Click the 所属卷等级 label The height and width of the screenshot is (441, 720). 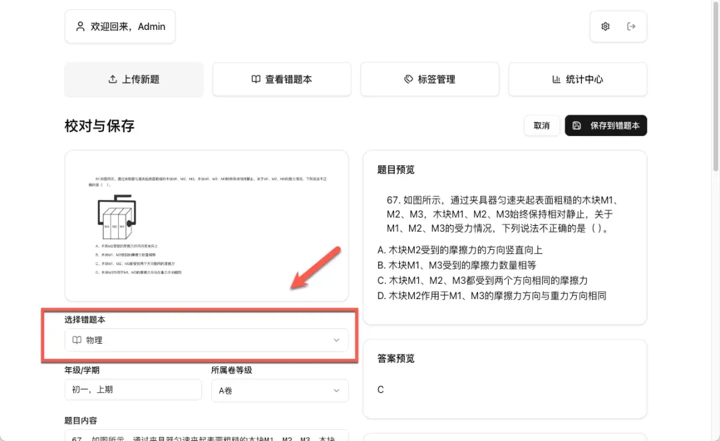coord(231,370)
